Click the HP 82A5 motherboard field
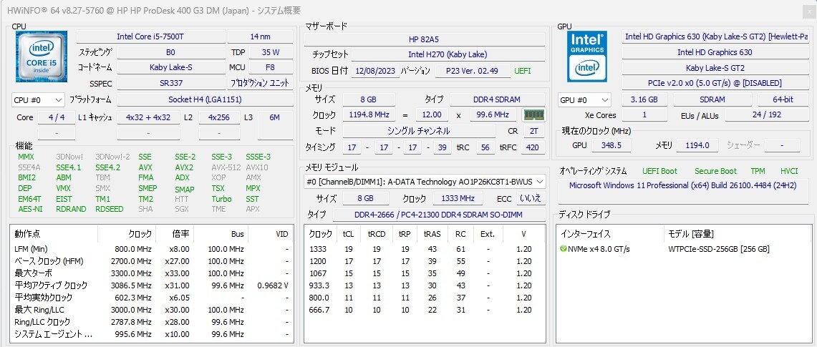The image size is (817, 347). click(x=425, y=39)
